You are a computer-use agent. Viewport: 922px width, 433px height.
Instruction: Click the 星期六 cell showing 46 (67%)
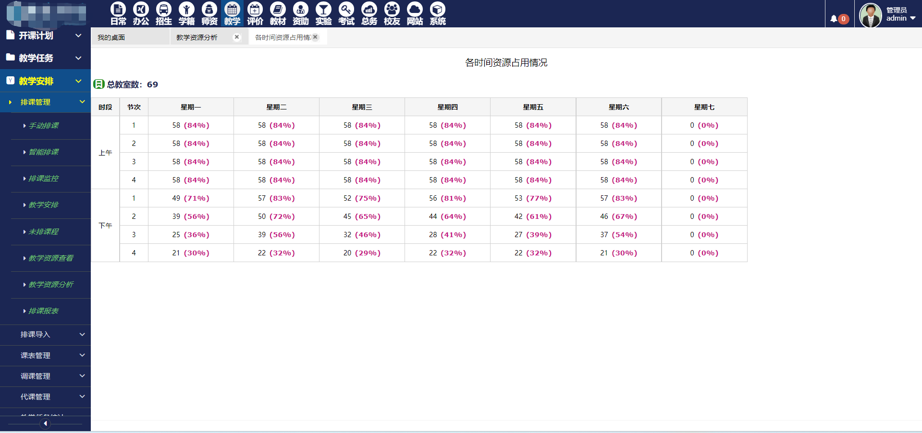(x=619, y=216)
